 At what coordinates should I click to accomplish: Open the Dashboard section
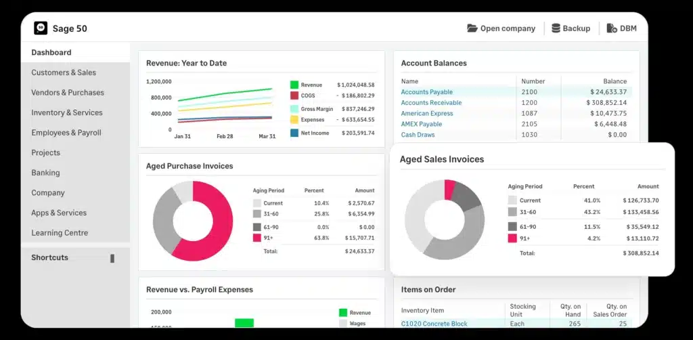[x=51, y=52]
